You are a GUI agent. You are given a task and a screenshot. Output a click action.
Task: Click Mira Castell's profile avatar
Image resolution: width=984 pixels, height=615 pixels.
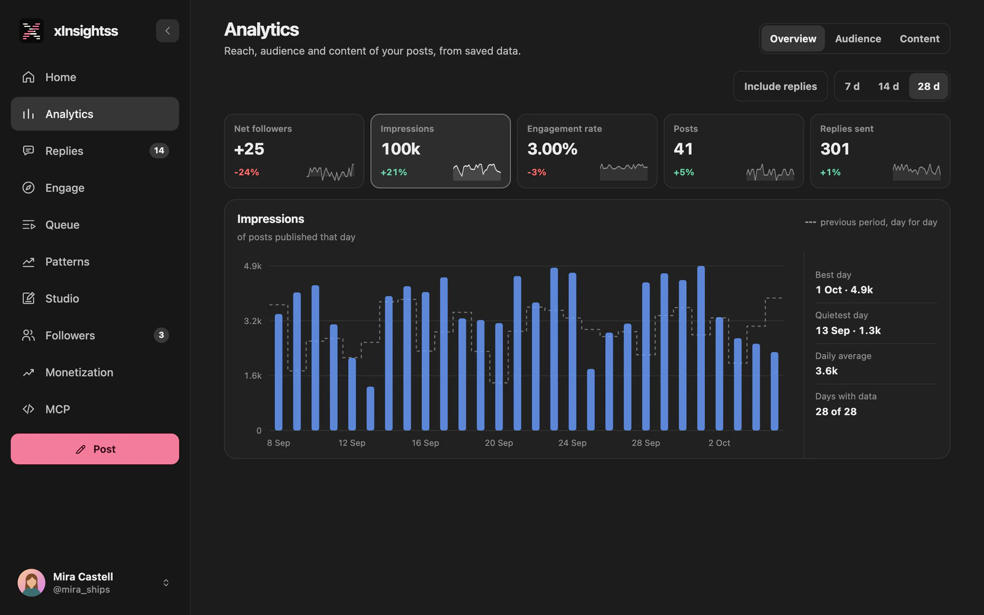31,582
